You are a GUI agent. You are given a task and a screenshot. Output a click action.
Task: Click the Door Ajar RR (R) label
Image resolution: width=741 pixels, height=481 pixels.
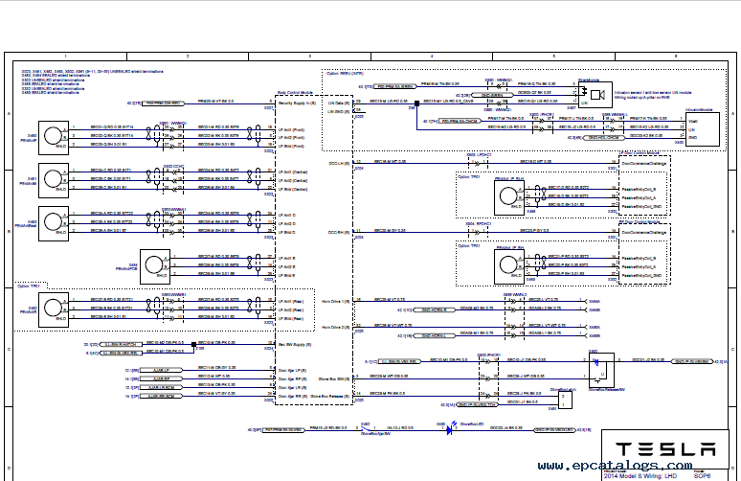pos(293,397)
